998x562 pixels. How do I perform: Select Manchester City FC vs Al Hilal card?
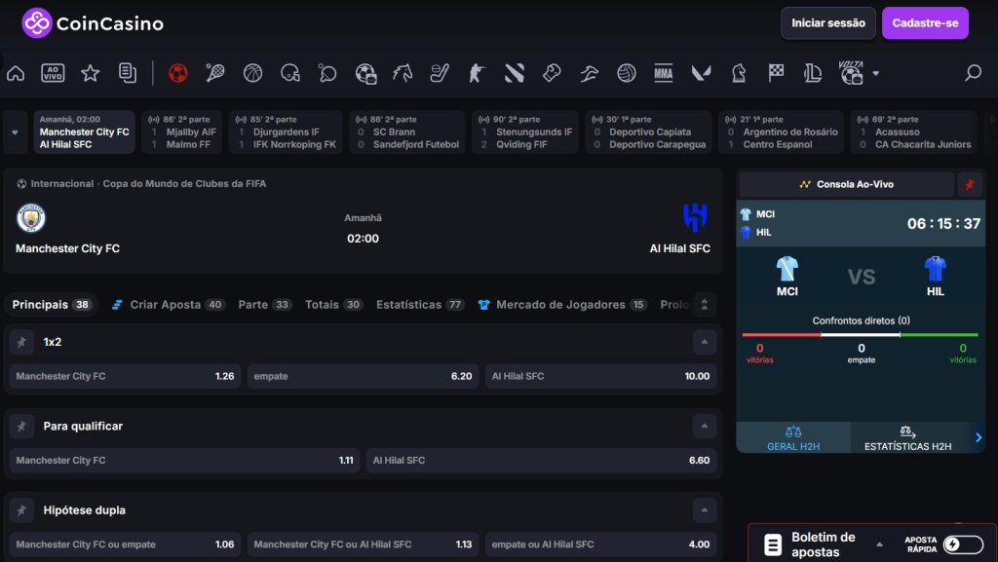(84, 132)
